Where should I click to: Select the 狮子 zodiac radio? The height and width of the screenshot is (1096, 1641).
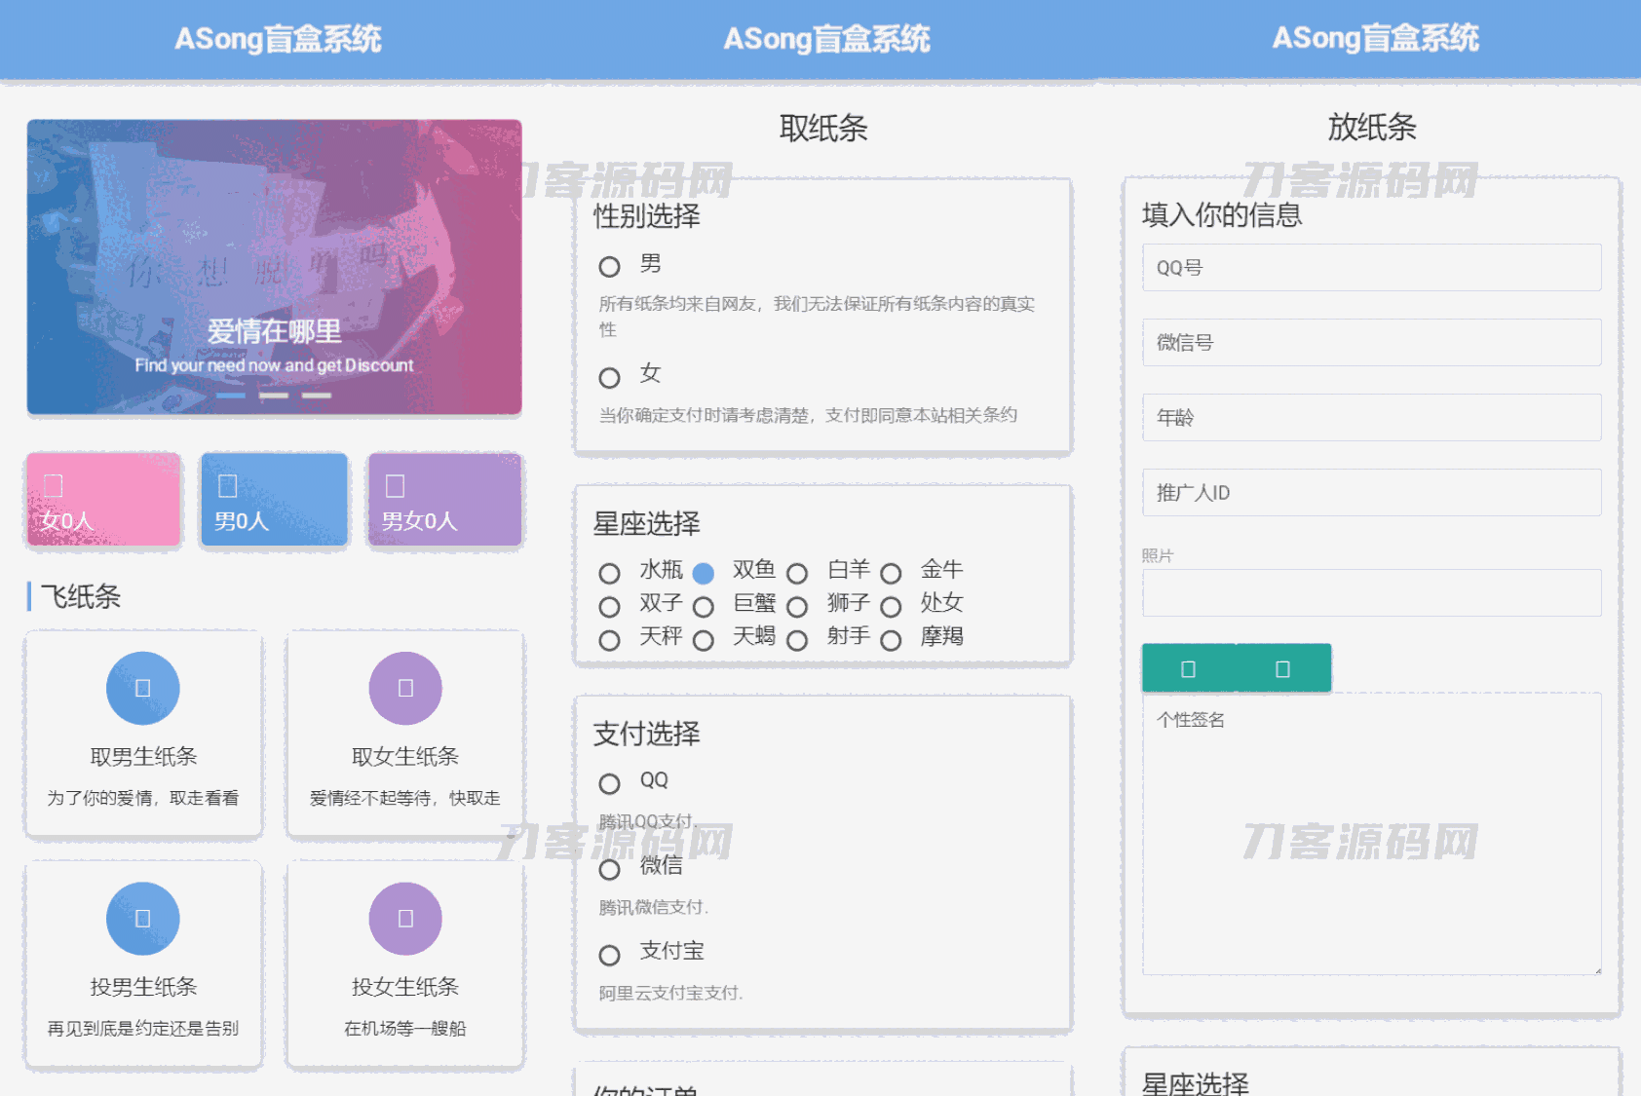797,608
